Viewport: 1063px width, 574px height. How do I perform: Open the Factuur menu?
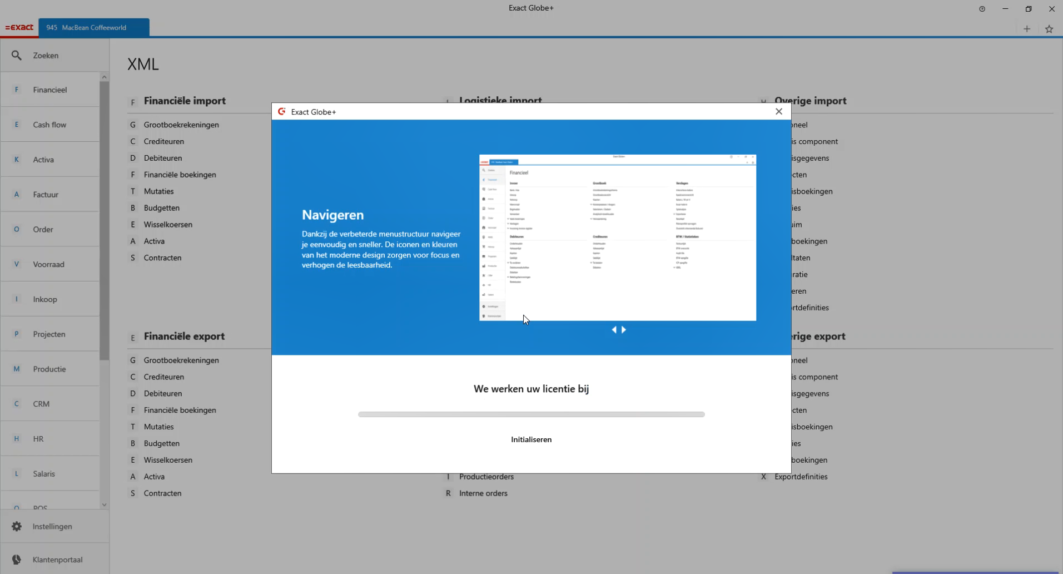click(50, 195)
